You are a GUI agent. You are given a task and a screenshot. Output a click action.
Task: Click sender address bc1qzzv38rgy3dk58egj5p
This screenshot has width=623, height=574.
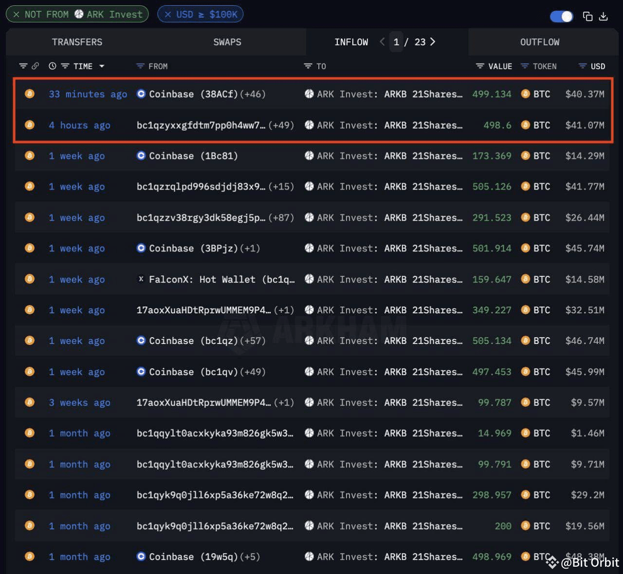tap(201, 218)
